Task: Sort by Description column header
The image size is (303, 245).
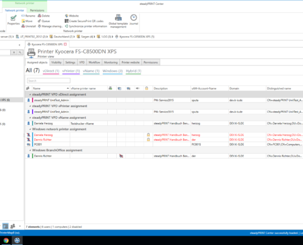Action: coord(171,88)
